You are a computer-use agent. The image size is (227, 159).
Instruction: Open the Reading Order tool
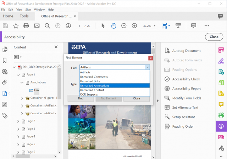pos(183,127)
